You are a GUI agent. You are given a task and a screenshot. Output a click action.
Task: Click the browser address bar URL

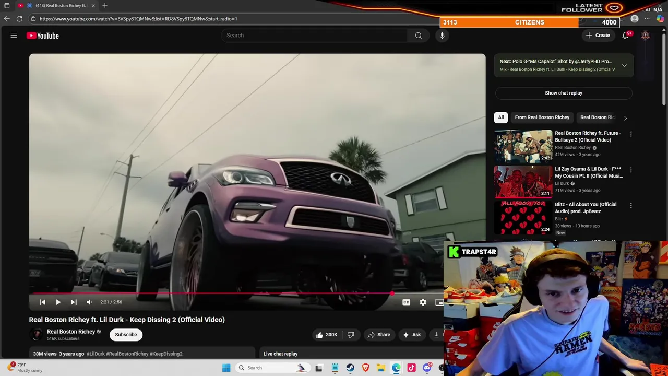pyautogui.click(x=138, y=19)
